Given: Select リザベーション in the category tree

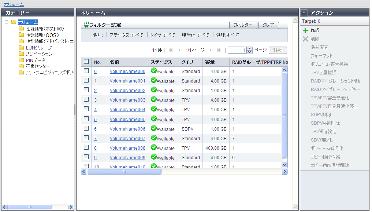Looking at the screenshot, I should [x=39, y=54].
